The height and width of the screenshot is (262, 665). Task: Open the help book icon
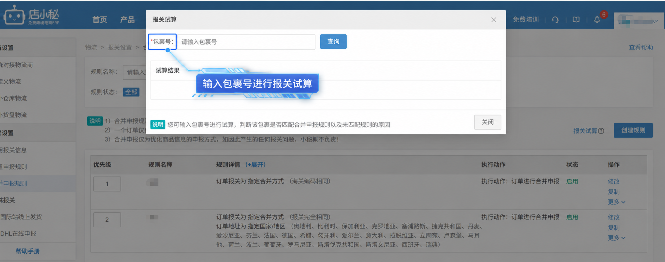(576, 20)
